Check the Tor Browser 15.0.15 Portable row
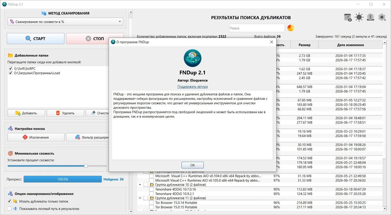 point(151,207)
